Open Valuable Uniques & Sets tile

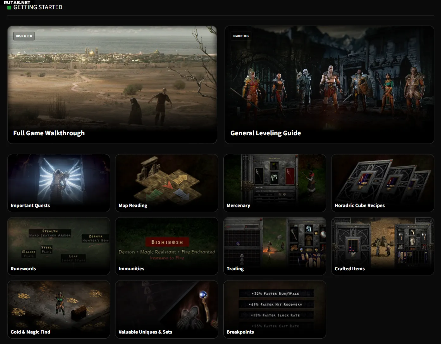coord(166,309)
